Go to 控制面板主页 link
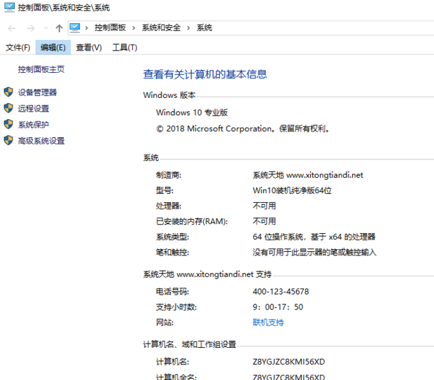 click(41, 69)
